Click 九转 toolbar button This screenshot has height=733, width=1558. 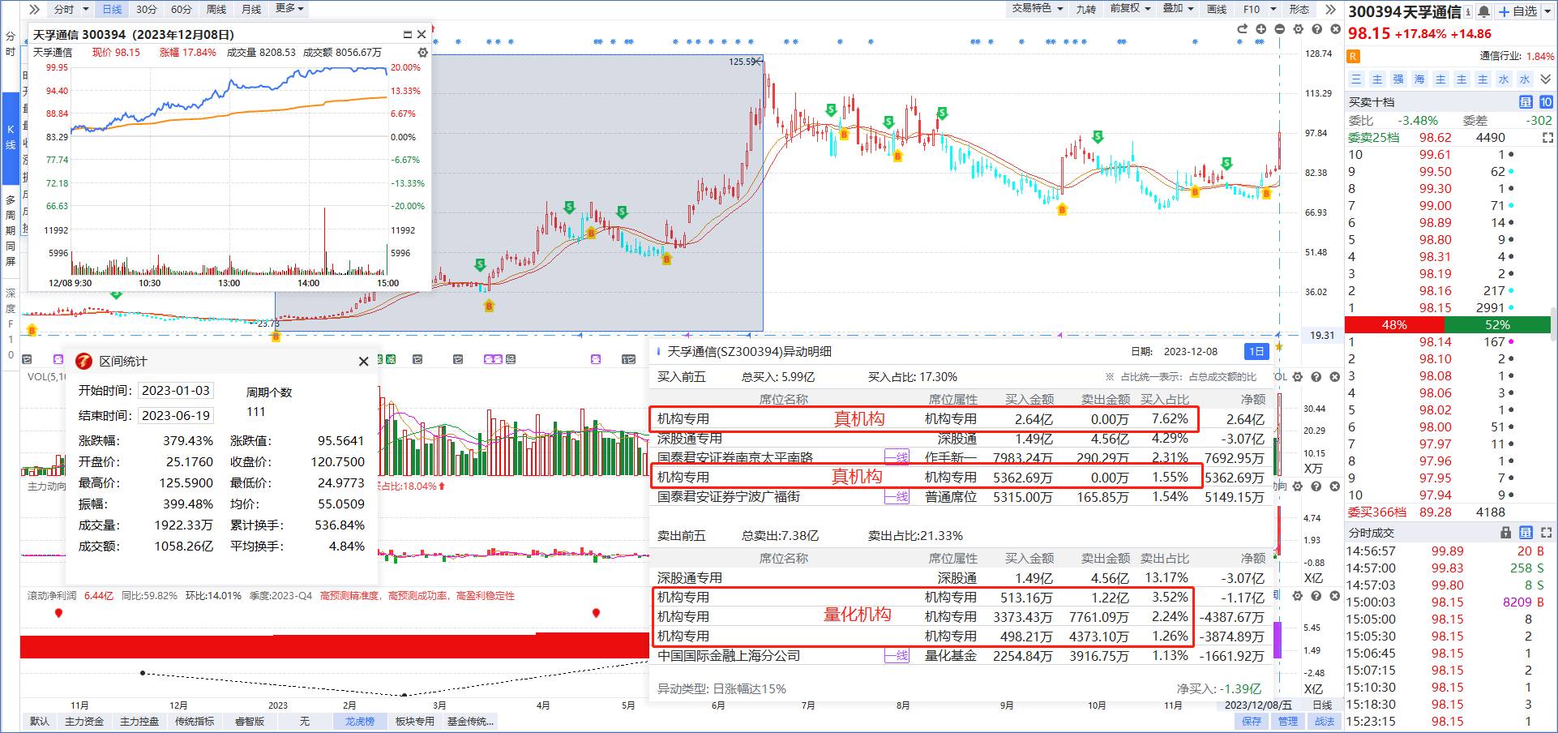point(1086,9)
